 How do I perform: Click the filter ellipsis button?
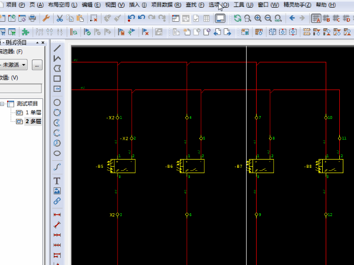click(37, 65)
